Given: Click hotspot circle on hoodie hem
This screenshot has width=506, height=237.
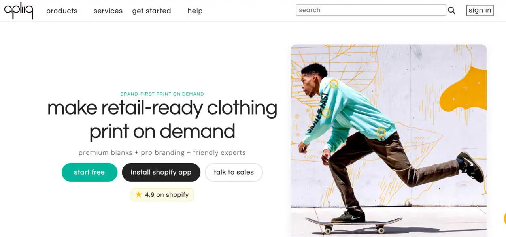Looking at the screenshot, I should 381,132.
